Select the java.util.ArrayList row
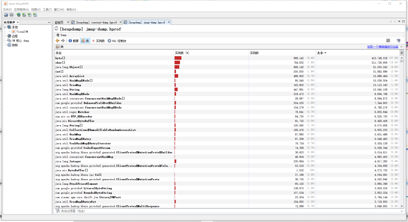The image size is (408, 222). click(227, 76)
